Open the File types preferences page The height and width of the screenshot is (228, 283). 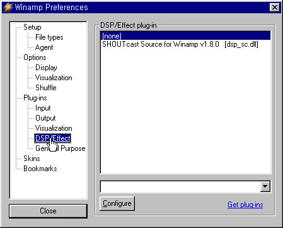pos(49,37)
